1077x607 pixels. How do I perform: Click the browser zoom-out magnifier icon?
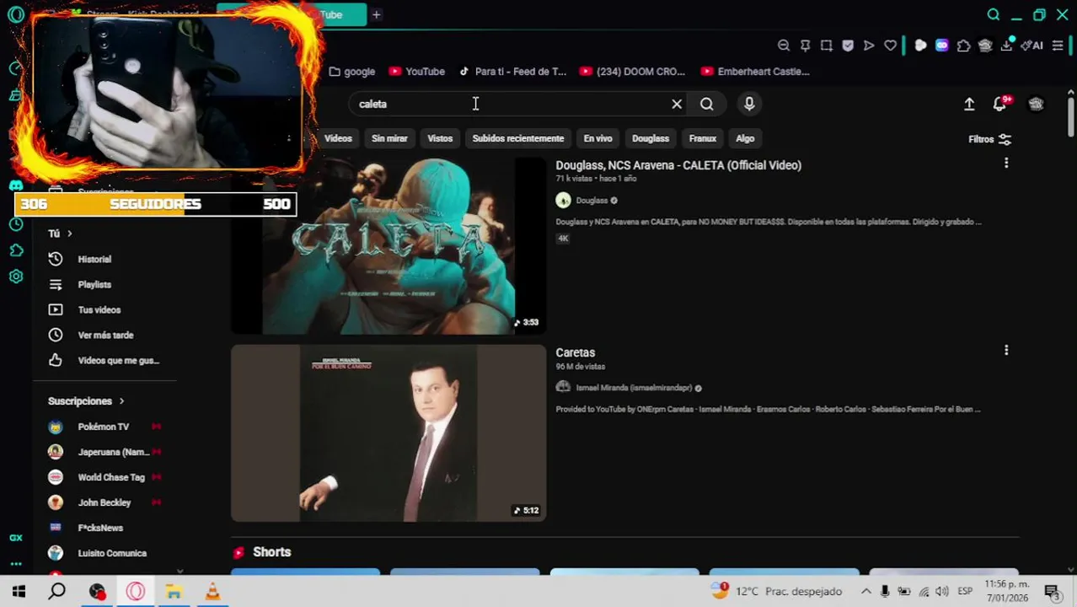(x=784, y=46)
